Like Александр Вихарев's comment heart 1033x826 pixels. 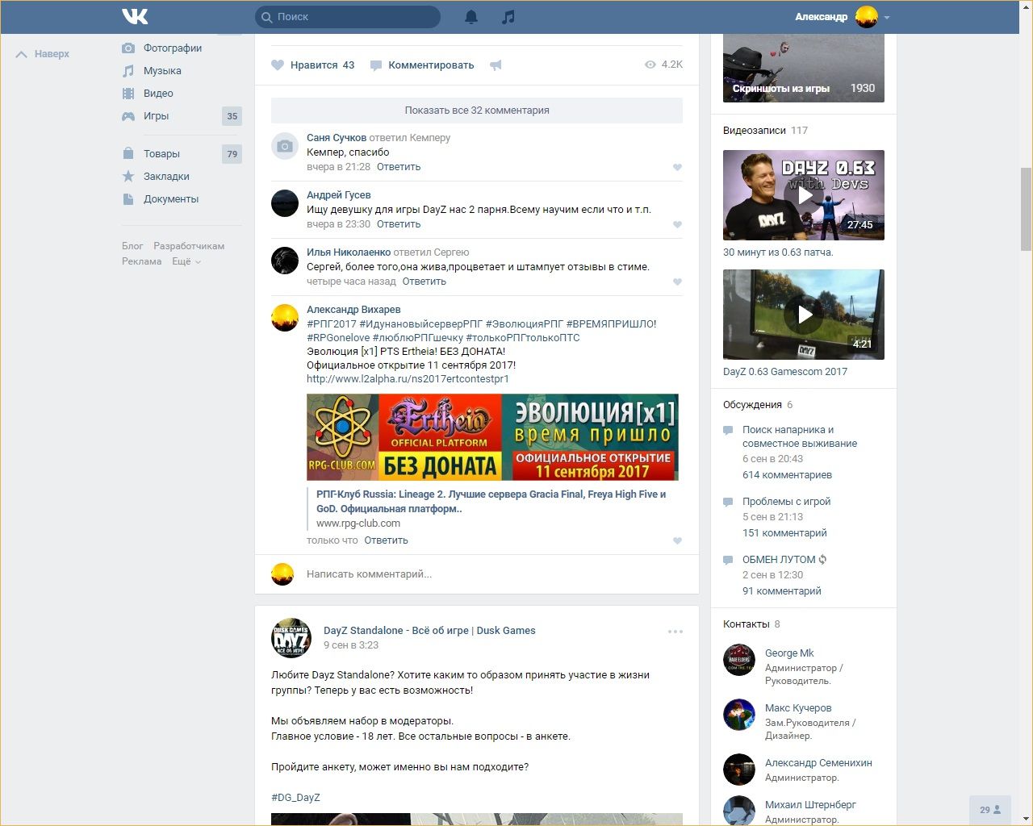tap(677, 541)
